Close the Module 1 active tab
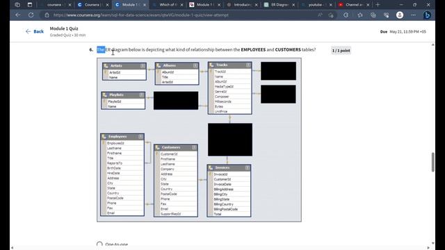The image size is (445, 250). [145, 5]
